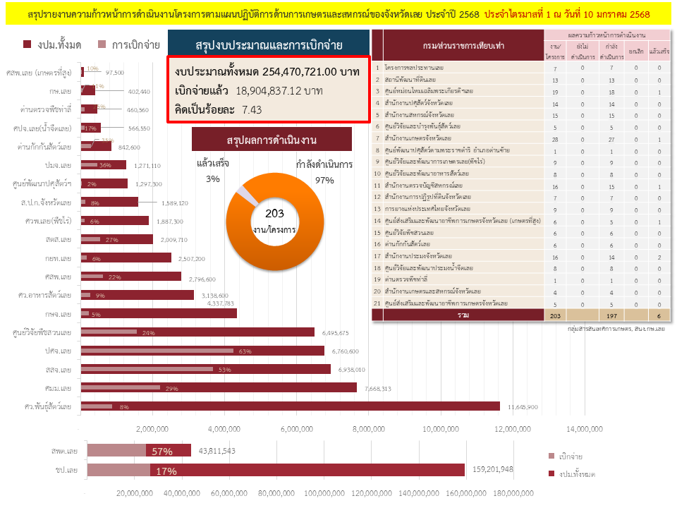Click table row สำนักงานเกษตรและสหกรณ์จังหวัดเลย
677x508 pixels.
pyautogui.click(x=521, y=291)
